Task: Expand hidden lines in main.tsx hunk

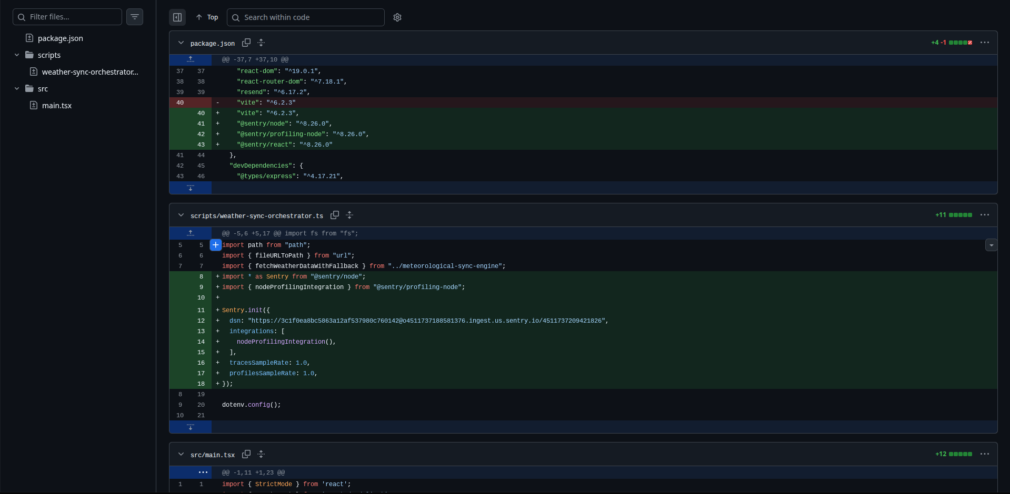Action: coord(191,472)
